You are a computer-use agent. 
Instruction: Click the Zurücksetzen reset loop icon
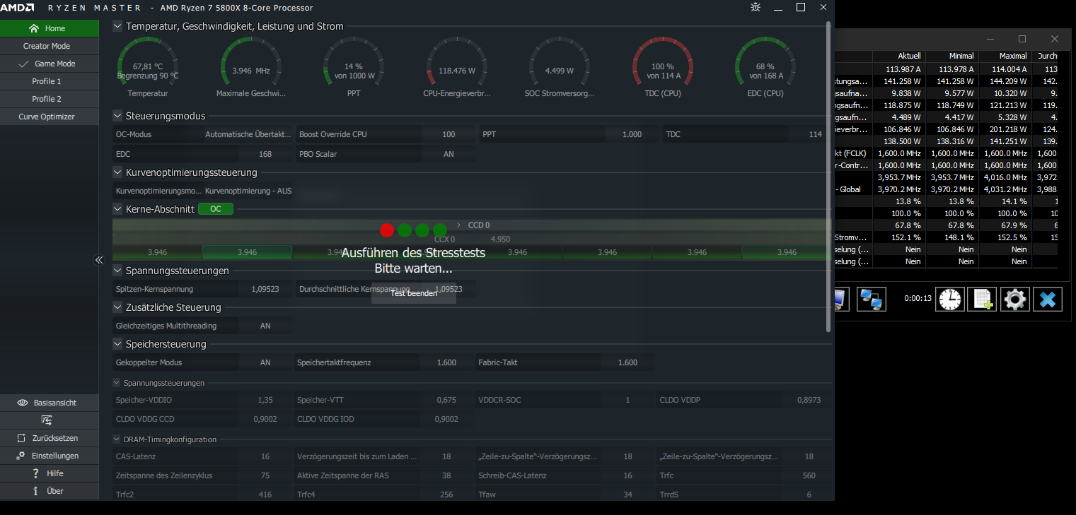(23, 438)
